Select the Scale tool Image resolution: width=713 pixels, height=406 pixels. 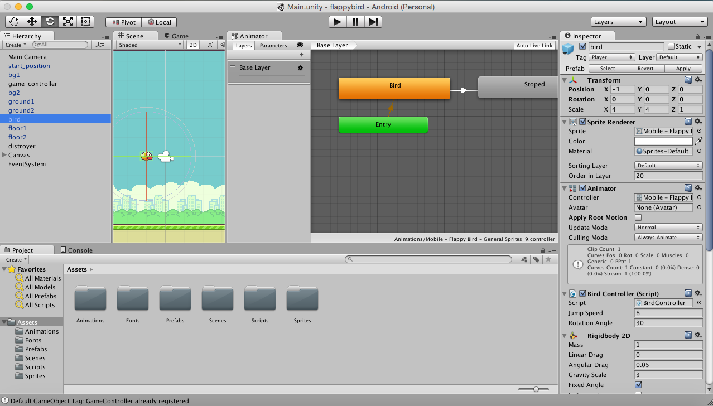pyautogui.click(x=68, y=22)
